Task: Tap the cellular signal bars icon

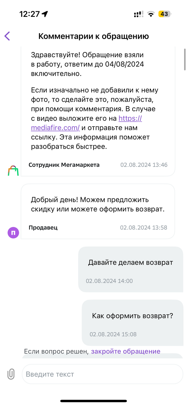Action: click(x=138, y=14)
